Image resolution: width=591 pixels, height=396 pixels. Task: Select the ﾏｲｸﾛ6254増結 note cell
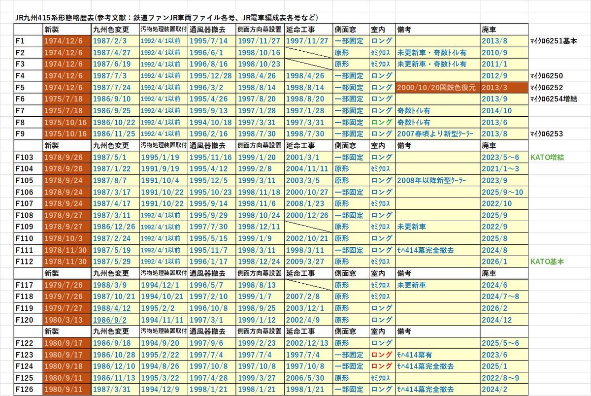pos(554,99)
